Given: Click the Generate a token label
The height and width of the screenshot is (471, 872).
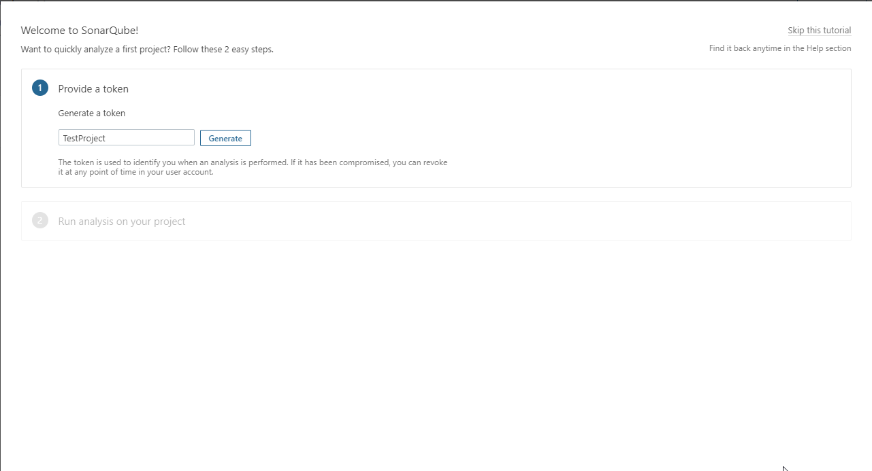Looking at the screenshot, I should click(x=92, y=114).
